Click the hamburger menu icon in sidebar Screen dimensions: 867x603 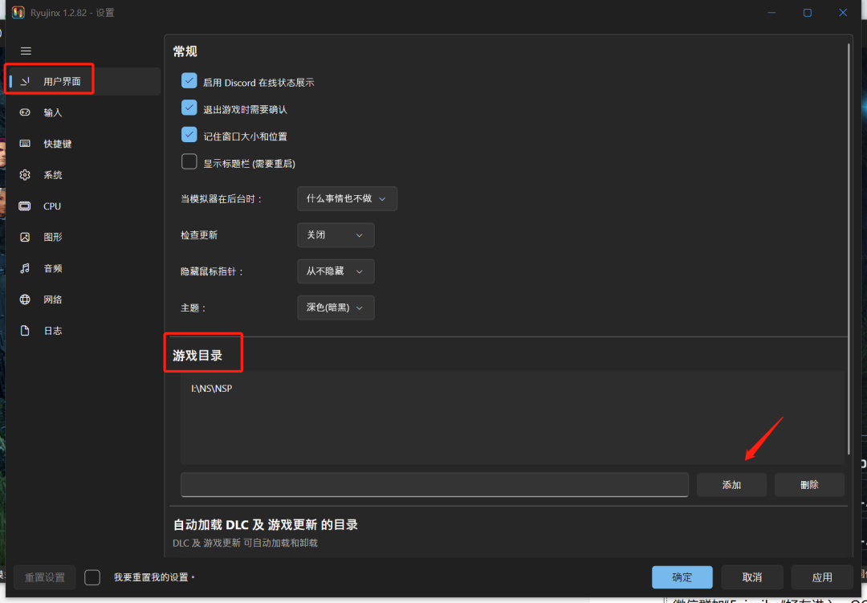[26, 51]
